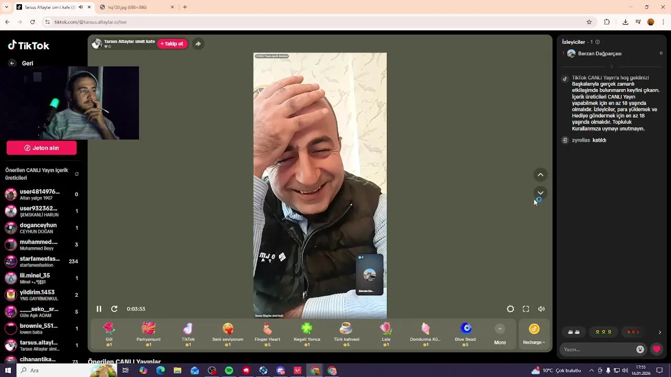Viewport: 671px width, 377px height.
Task: Send the TikTok gift
Action: pyautogui.click(x=188, y=334)
